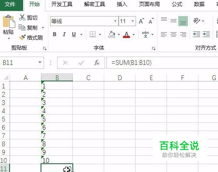Toggle align text right
This screenshot has height=172, width=218.
183,34
